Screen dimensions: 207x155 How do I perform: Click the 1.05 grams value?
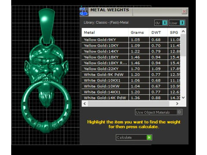135,40
